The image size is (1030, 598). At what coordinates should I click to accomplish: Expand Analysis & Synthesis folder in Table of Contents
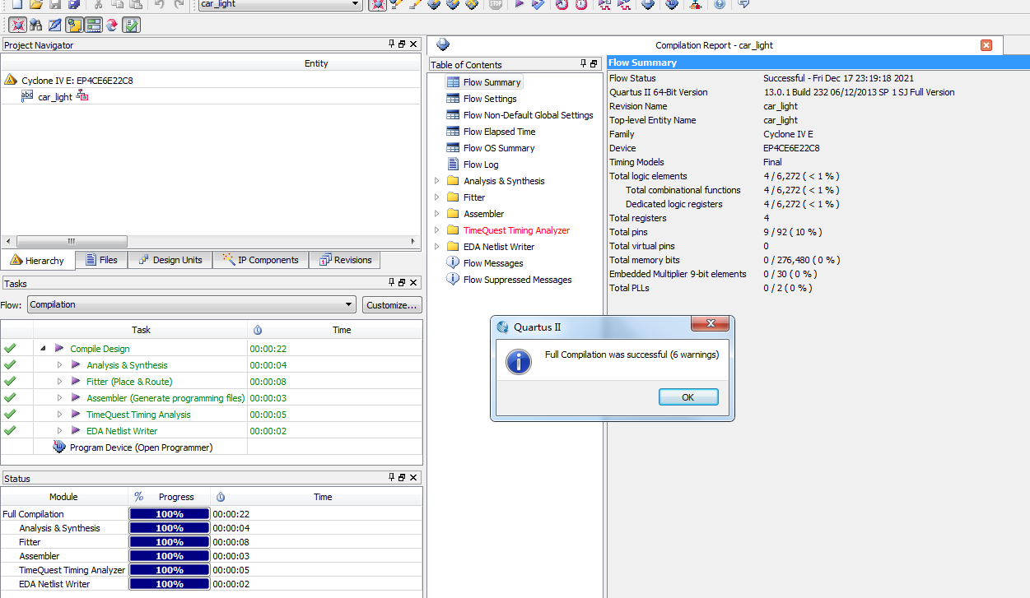click(x=437, y=181)
